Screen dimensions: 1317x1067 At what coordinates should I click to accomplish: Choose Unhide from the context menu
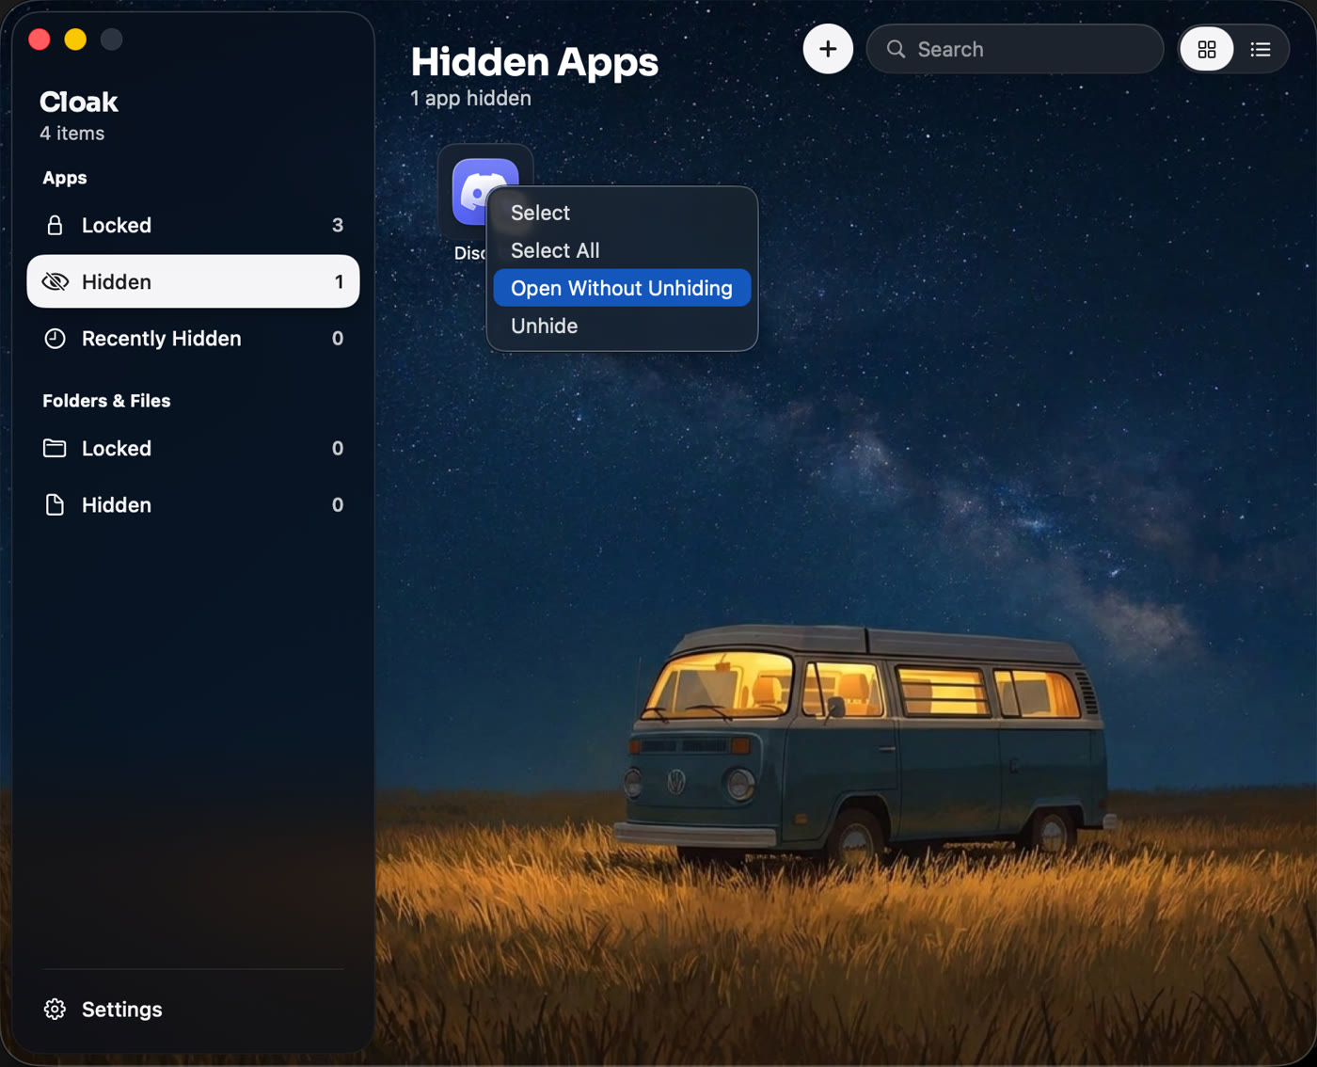pos(622,326)
